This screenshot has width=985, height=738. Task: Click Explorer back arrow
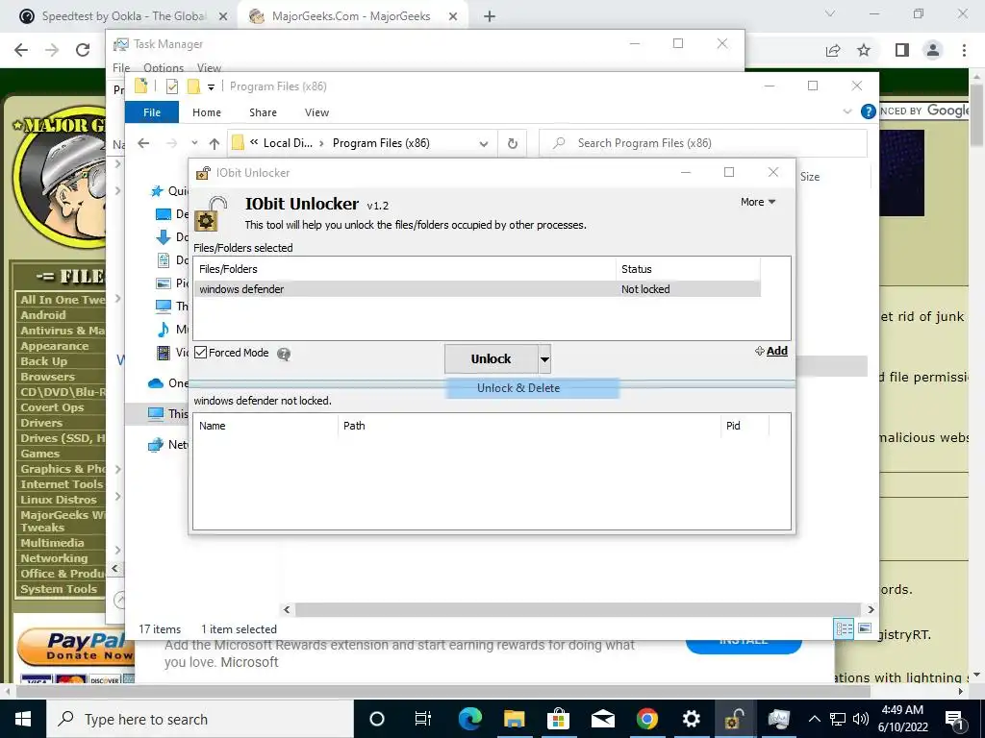143,144
